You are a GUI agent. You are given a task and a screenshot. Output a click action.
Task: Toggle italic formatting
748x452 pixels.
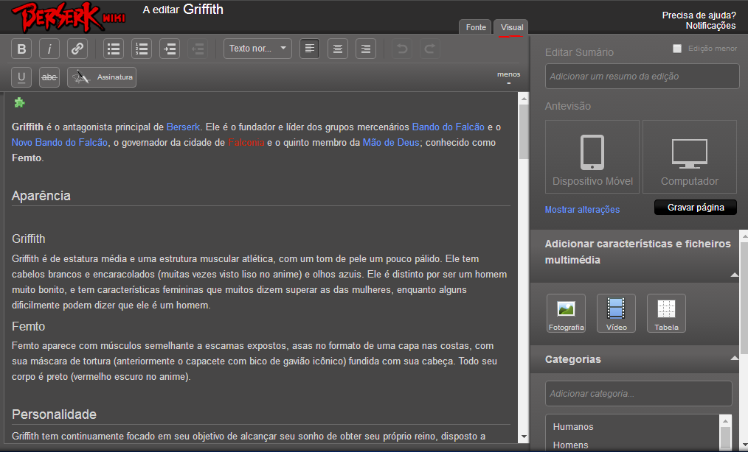(x=49, y=49)
